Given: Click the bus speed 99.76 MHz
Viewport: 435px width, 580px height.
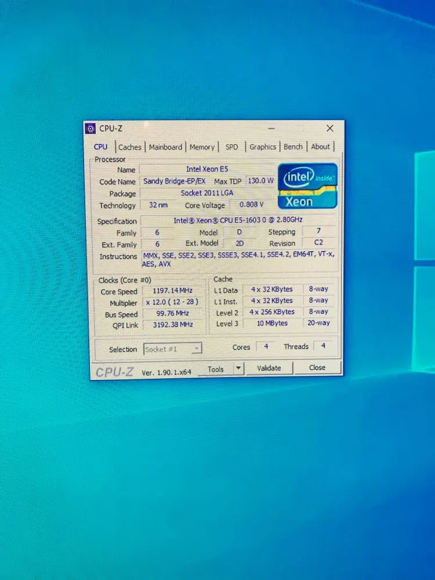Looking at the screenshot, I should pos(173,313).
